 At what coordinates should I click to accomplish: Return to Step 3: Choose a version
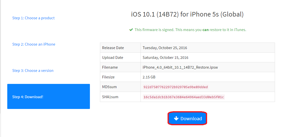point(33,71)
